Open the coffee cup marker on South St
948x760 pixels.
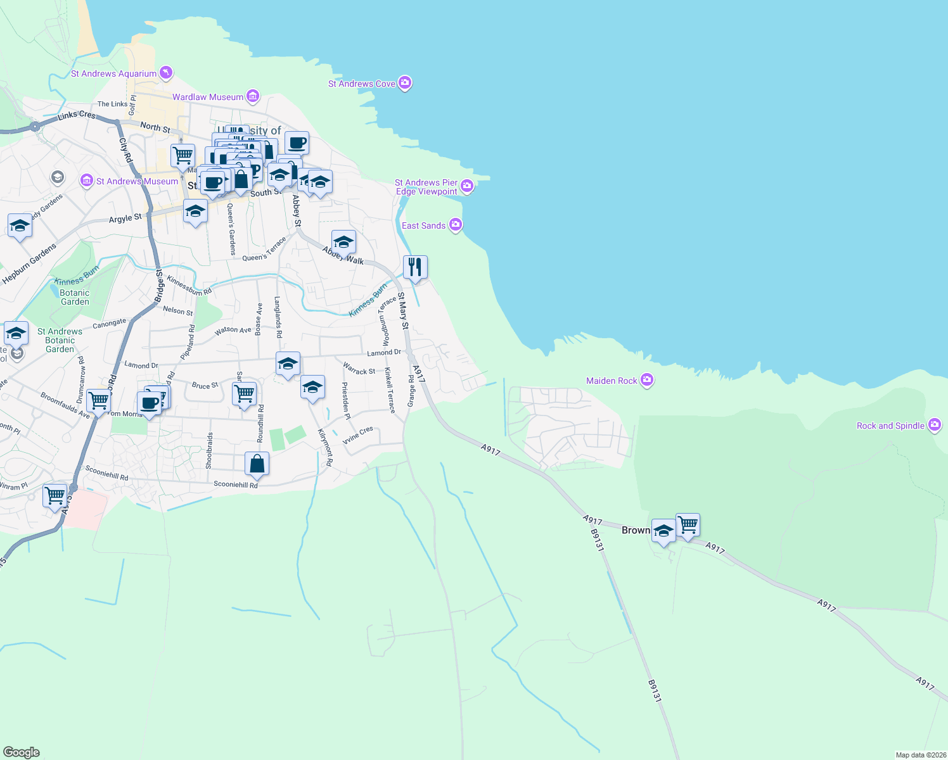(213, 184)
